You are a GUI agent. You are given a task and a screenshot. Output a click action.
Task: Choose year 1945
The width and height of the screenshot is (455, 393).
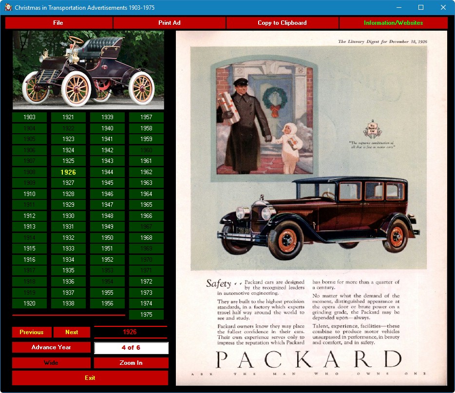click(107, 183)
